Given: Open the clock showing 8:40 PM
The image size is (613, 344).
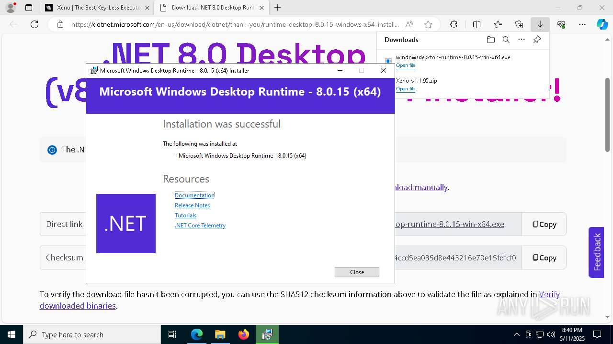Looking at the screenshot, I should pyautogui.click(x=572, y=334).
